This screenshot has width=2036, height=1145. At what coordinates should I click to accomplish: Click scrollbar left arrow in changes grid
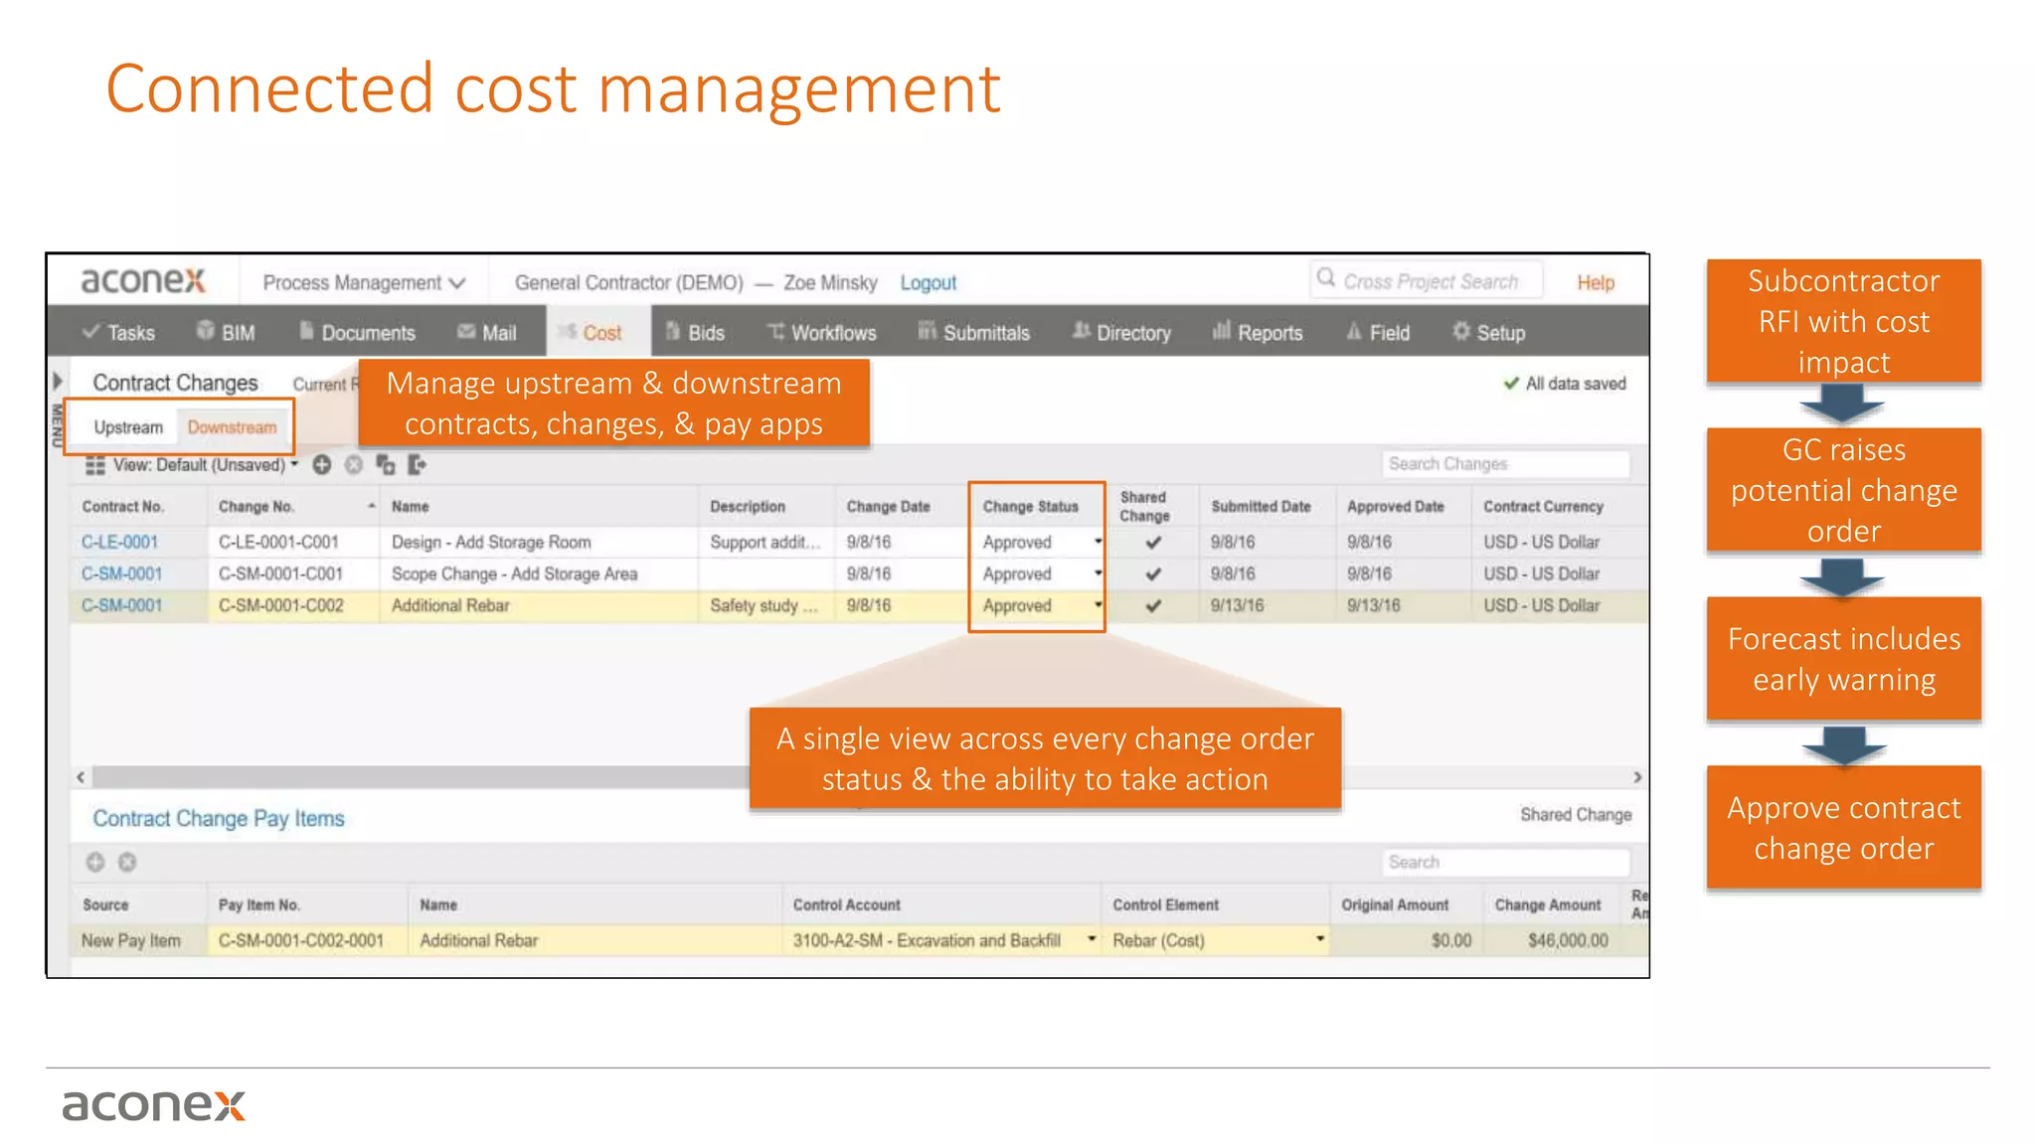coord(81,777)
